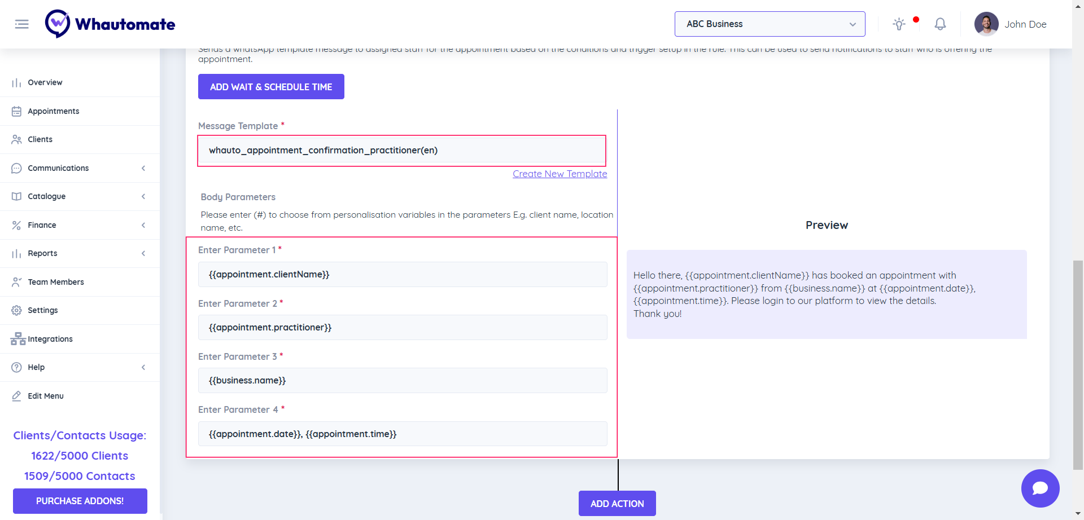Click the Whautomate logo
1084x520 pixels.
coord(110,24)
